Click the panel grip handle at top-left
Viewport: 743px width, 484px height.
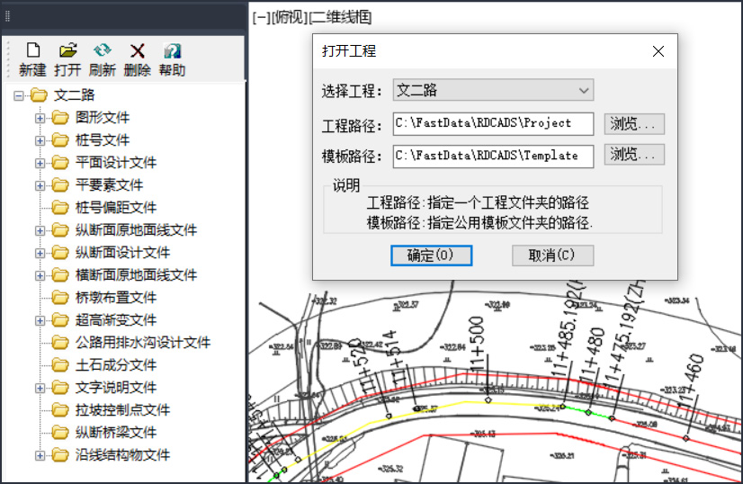tap(7, 16)
